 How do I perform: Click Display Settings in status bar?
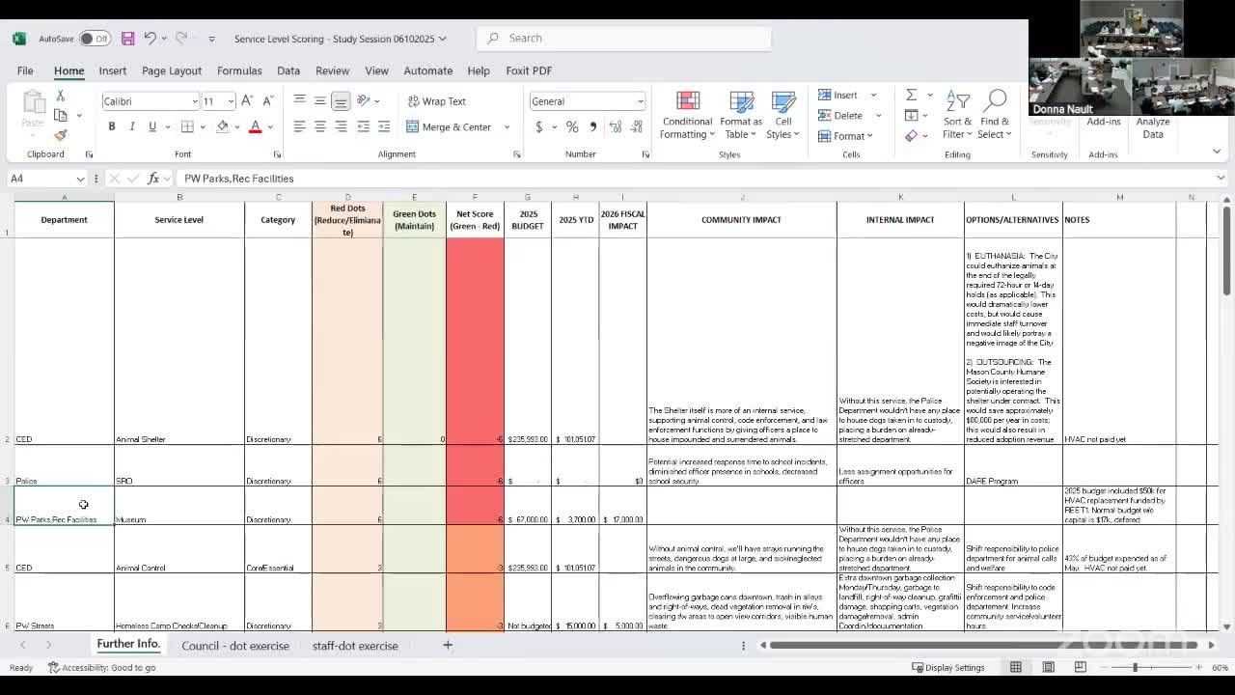[947, 668]
